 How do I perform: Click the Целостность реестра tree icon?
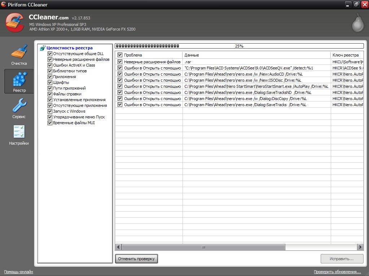[43, 48]
